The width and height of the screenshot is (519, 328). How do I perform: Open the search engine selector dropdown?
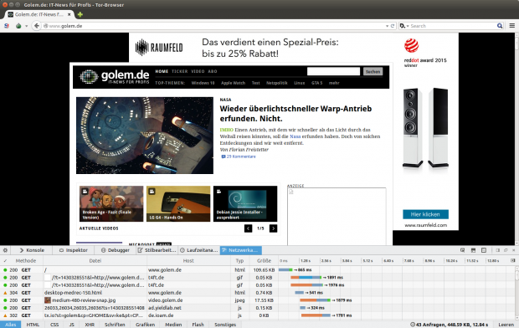403,26
